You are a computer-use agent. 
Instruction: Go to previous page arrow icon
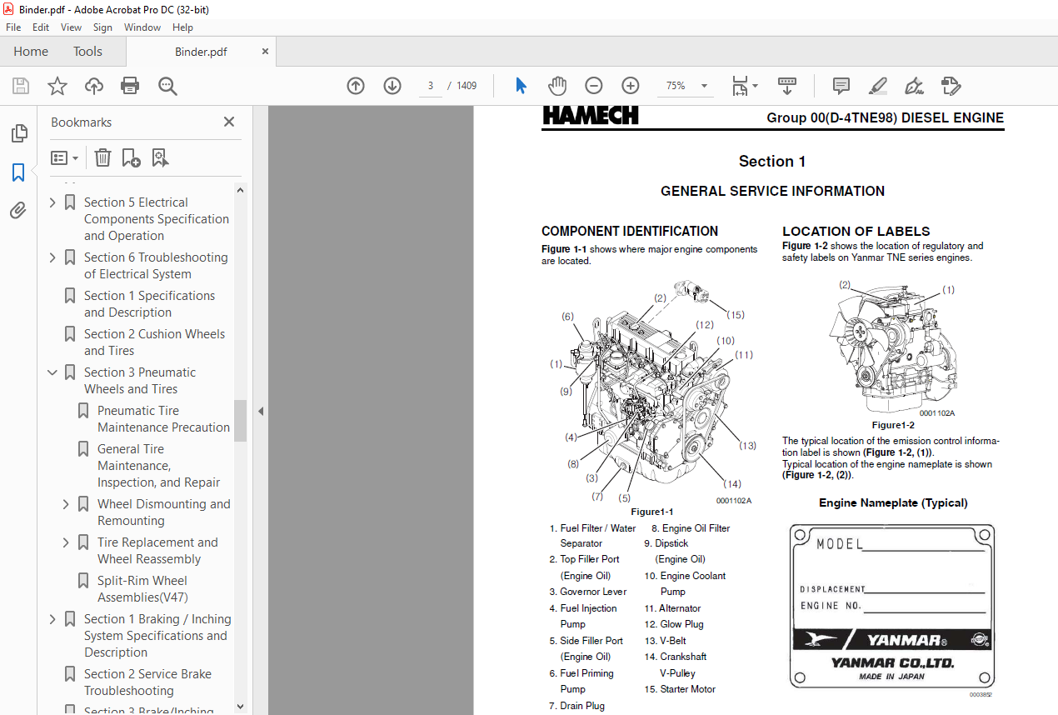pyautogui.click(x=356, y=86)
